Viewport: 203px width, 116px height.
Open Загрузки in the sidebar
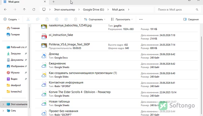point(14,54)
